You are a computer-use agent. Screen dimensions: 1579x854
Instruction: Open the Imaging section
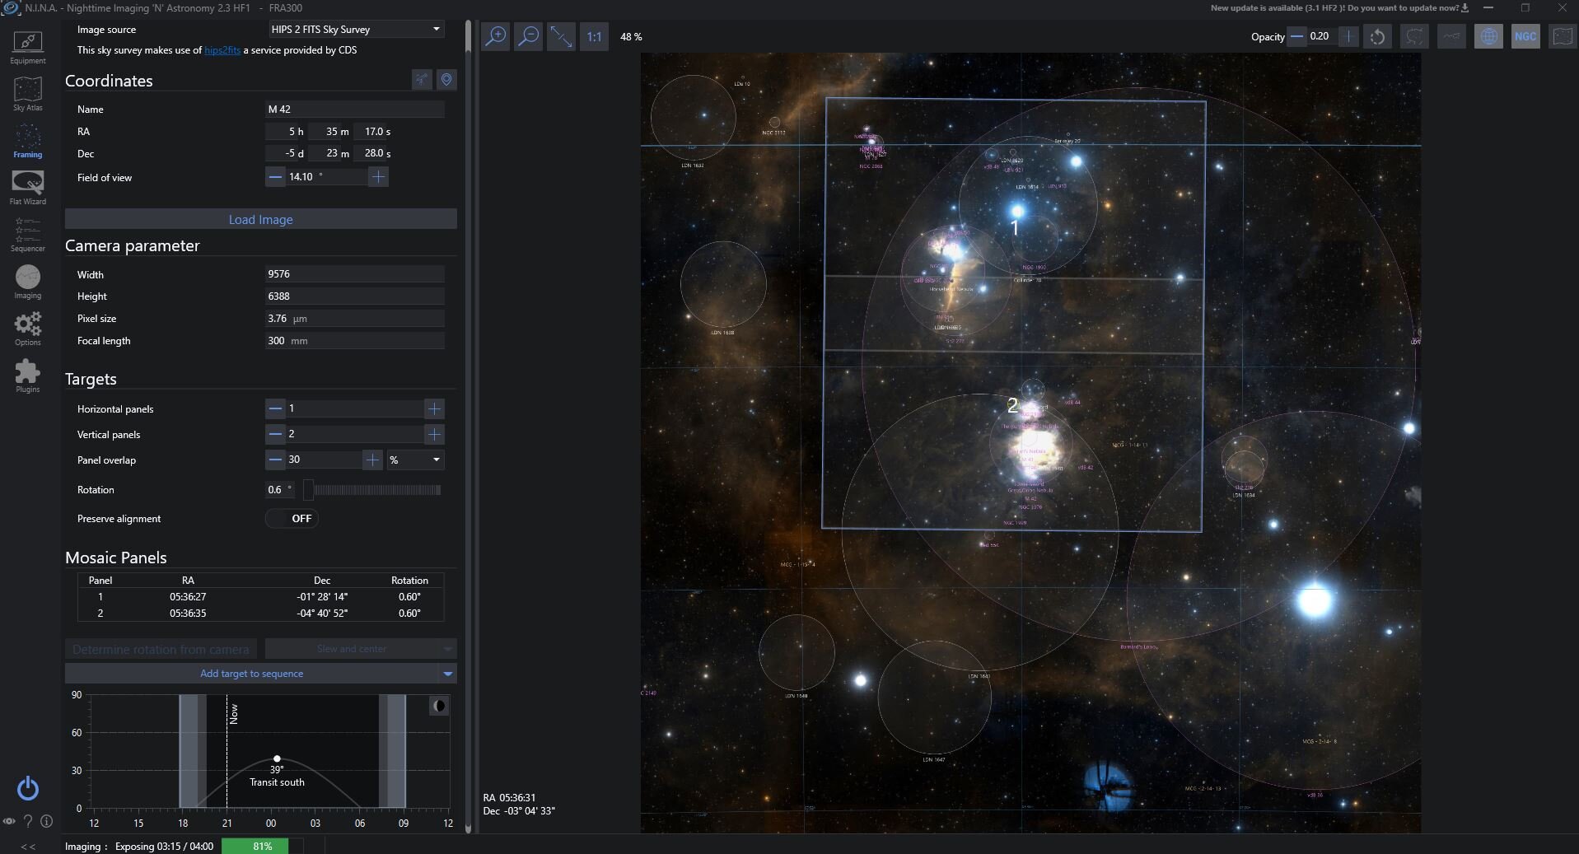pos(28,282)
